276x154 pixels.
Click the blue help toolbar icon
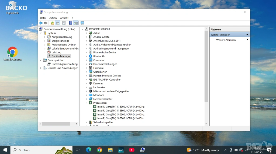click(x=71, y=23)
